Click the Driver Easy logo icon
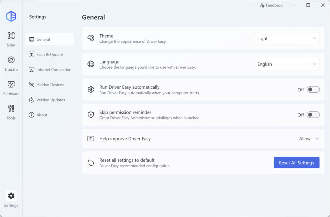330x217 pixels. [x=11, y=16]
